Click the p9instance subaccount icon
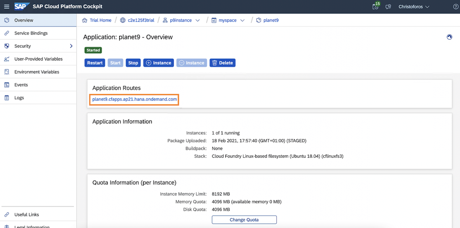Viewport: 460px width, 228px height. (x=165, y=20)
